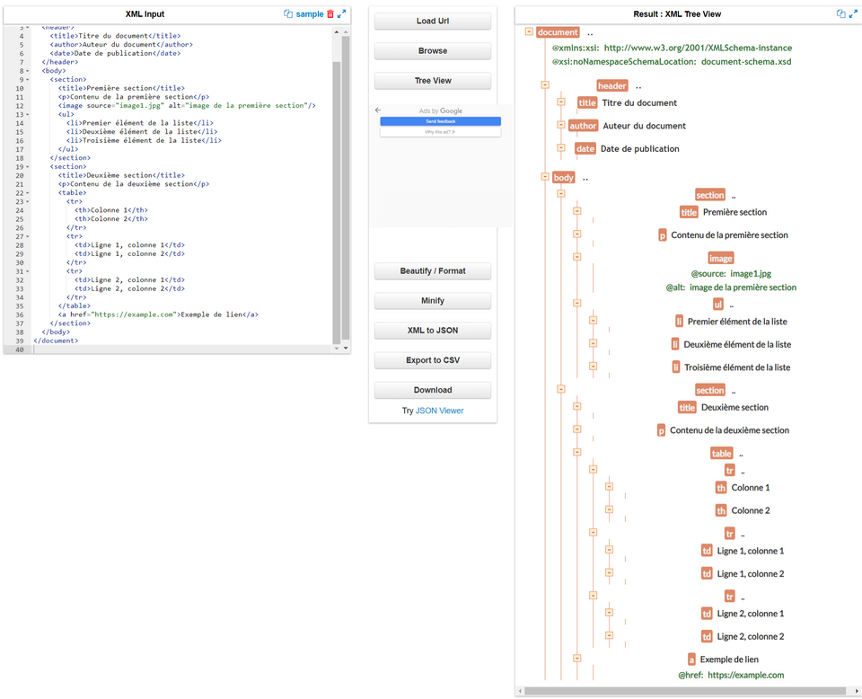Collapse the tr node containing Ligne 2 cells

(593, 595)
